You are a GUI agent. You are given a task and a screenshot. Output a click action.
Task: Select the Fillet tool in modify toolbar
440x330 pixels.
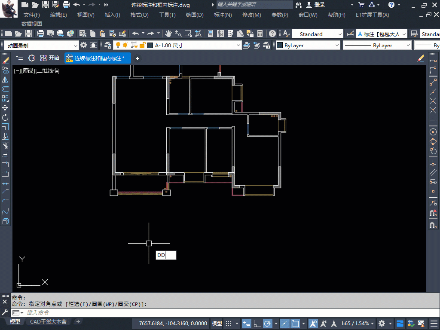point(5,202)
